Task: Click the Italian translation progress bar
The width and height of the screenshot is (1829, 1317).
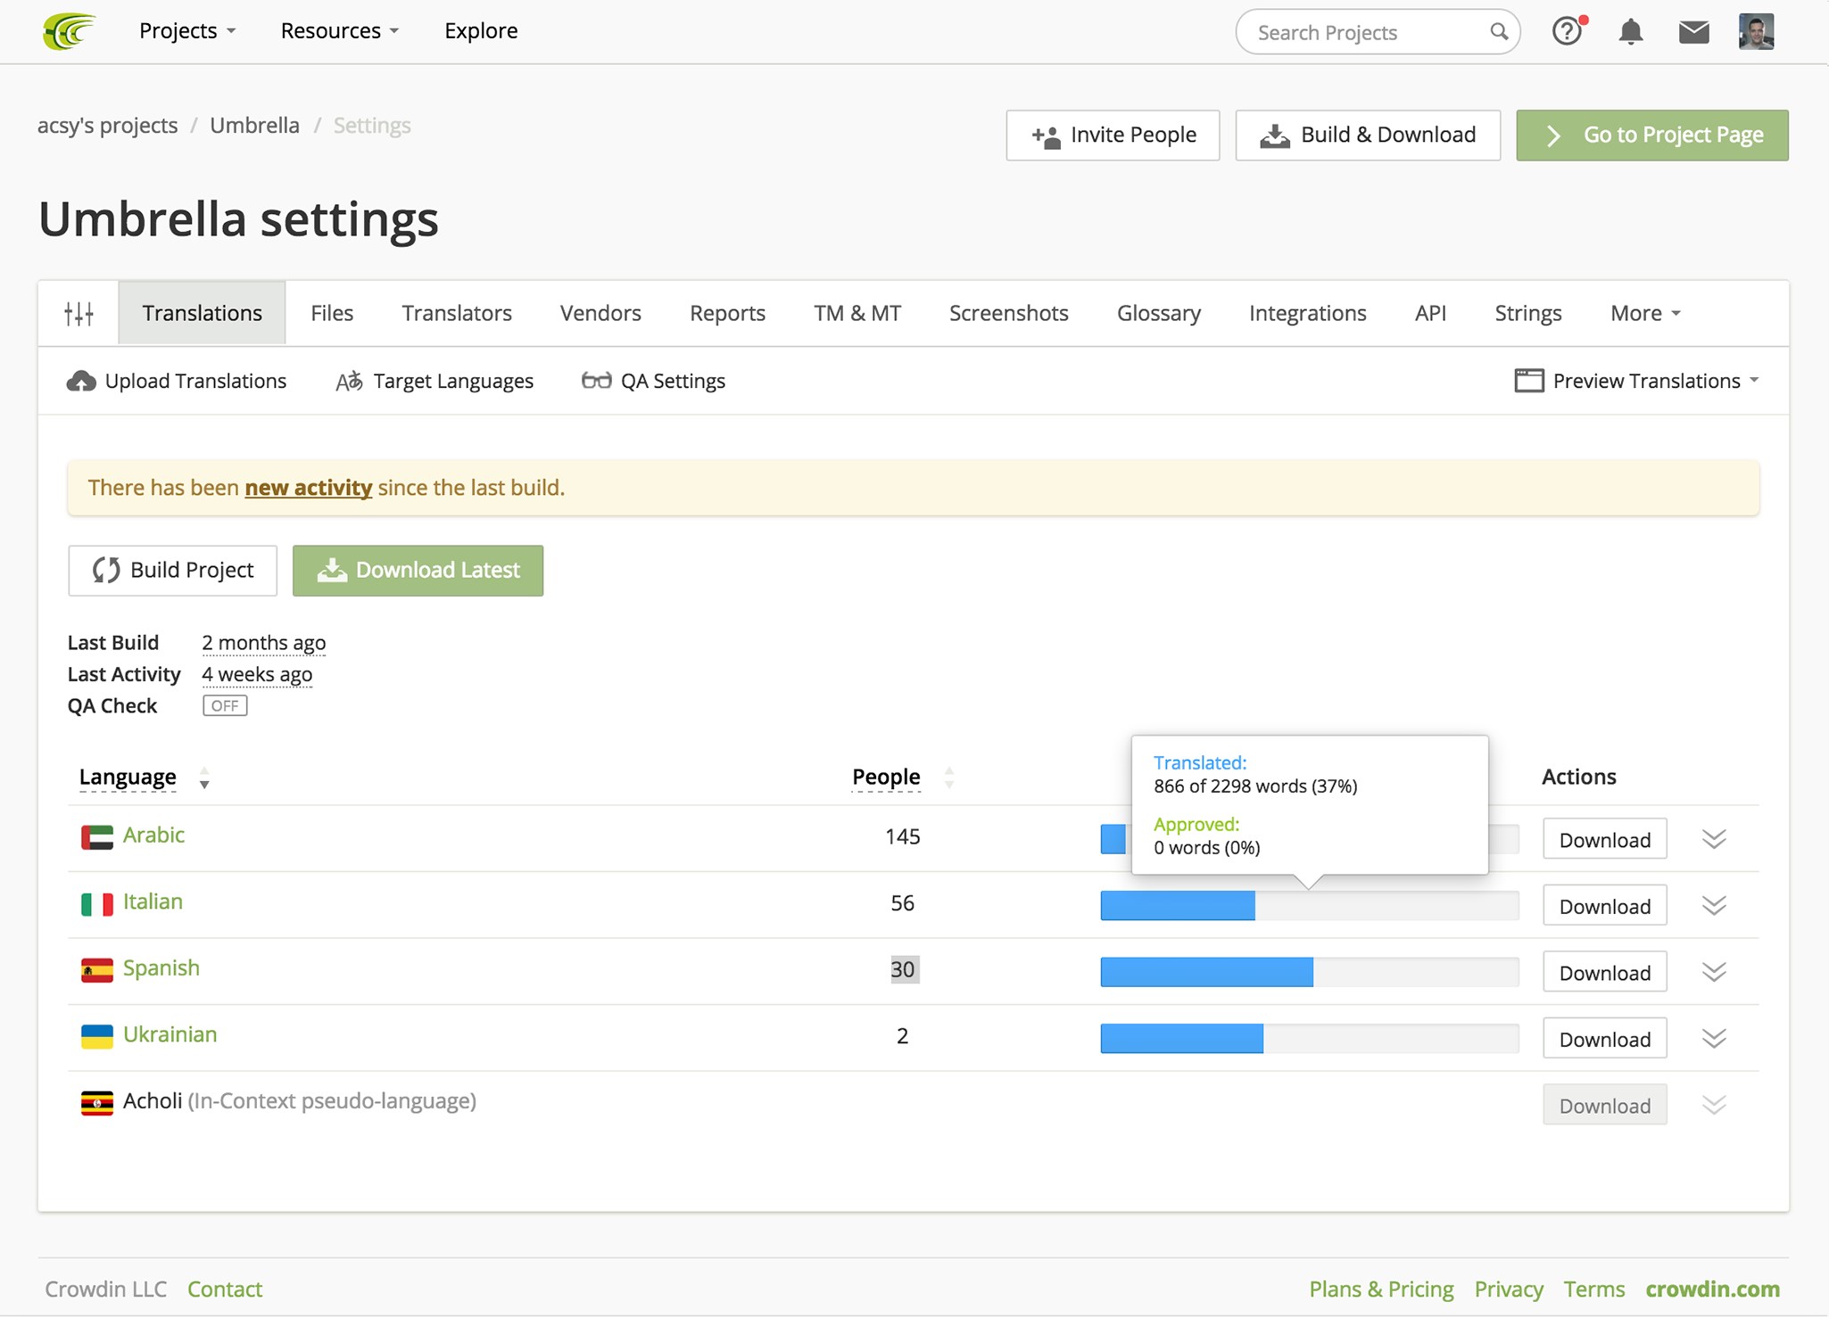Action: [1309, 905]
